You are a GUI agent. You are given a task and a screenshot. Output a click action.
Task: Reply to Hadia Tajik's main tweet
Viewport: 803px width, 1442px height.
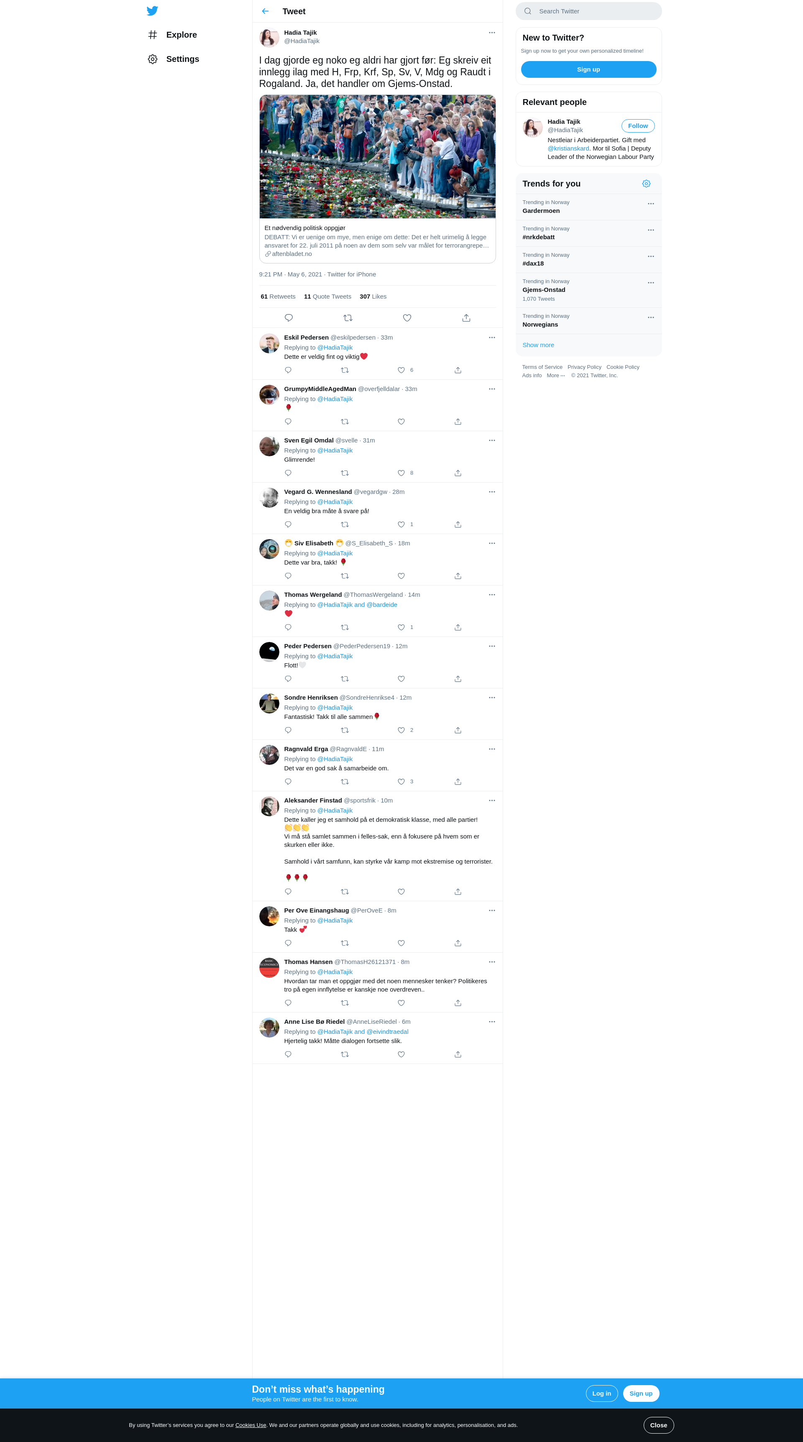(289, 318)
